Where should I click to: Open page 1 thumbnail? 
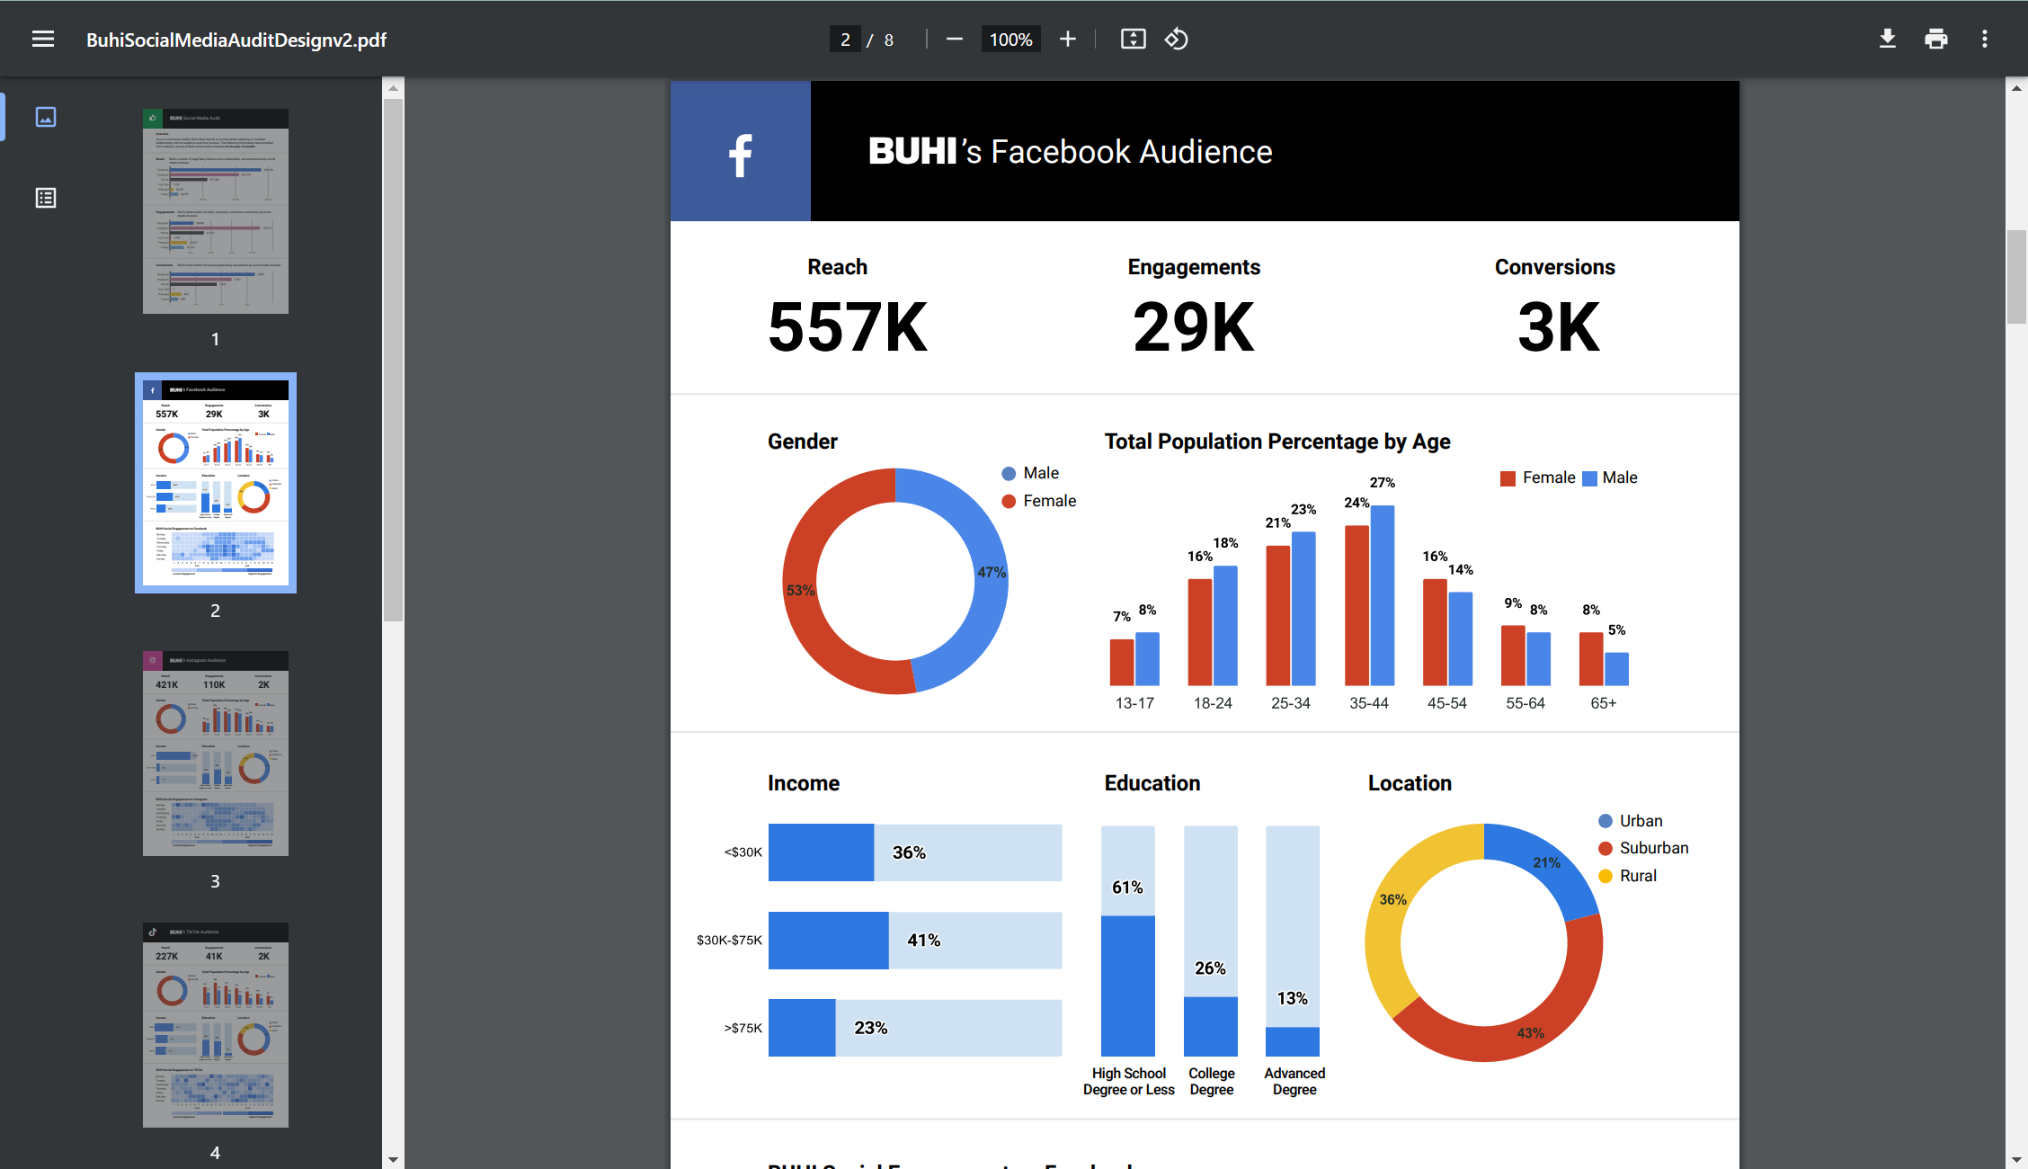216,211
